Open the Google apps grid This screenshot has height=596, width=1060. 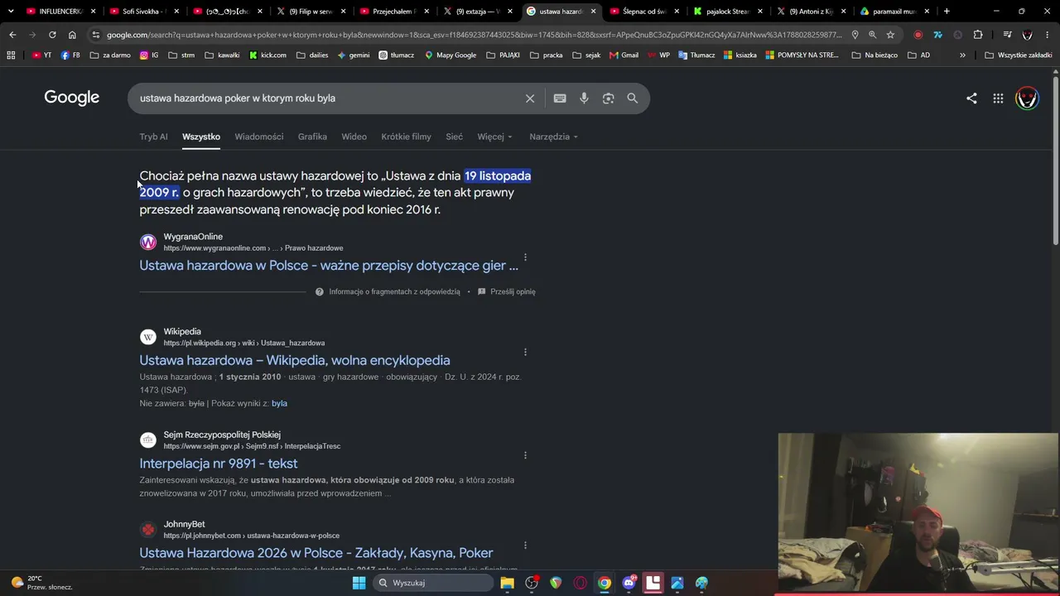click(998, 99)
